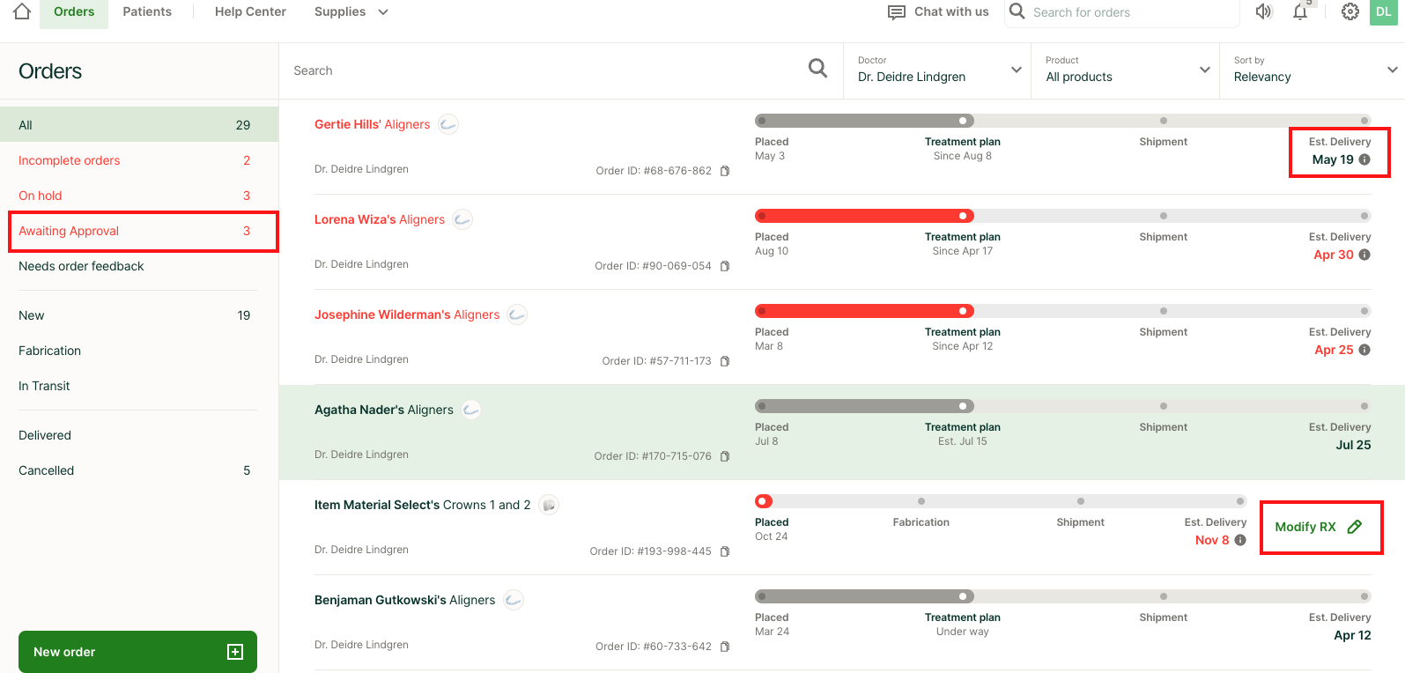
Task: Click the sound speaker icon
Action: [x=1264, y=11]
